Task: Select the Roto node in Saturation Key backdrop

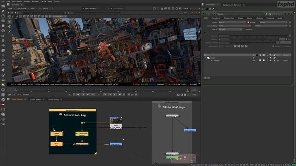Action: 56,134
